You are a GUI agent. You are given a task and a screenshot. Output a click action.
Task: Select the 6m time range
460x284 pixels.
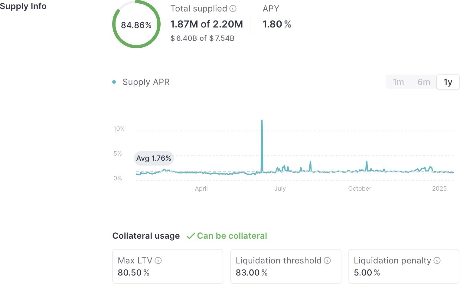tap(423, 82)
